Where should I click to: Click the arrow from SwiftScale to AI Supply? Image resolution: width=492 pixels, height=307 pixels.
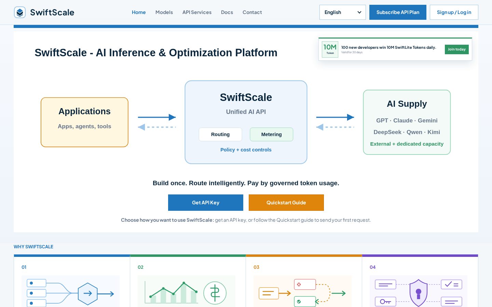click(x=335, y=117)
